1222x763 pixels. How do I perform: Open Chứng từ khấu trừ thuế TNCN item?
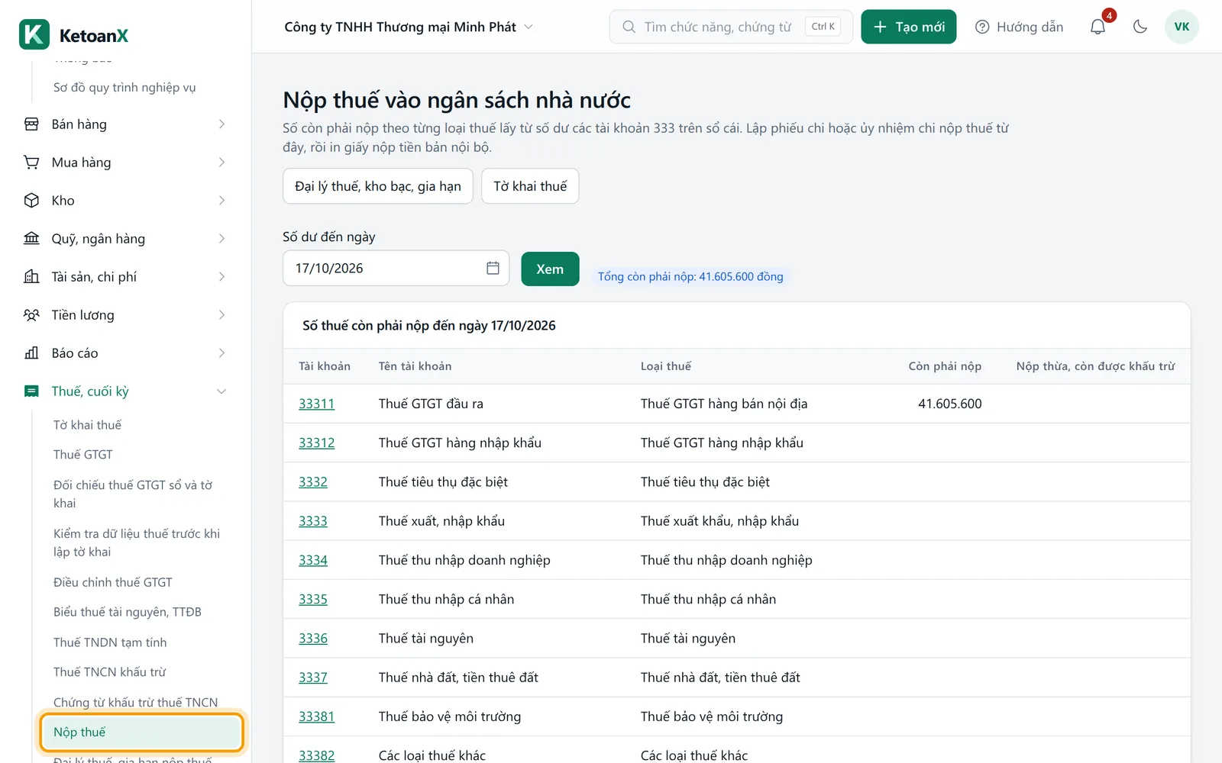pyautogui.click(x=135, y=702)
